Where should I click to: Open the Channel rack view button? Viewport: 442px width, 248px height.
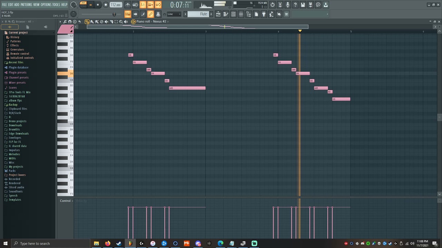pos(233,14)
